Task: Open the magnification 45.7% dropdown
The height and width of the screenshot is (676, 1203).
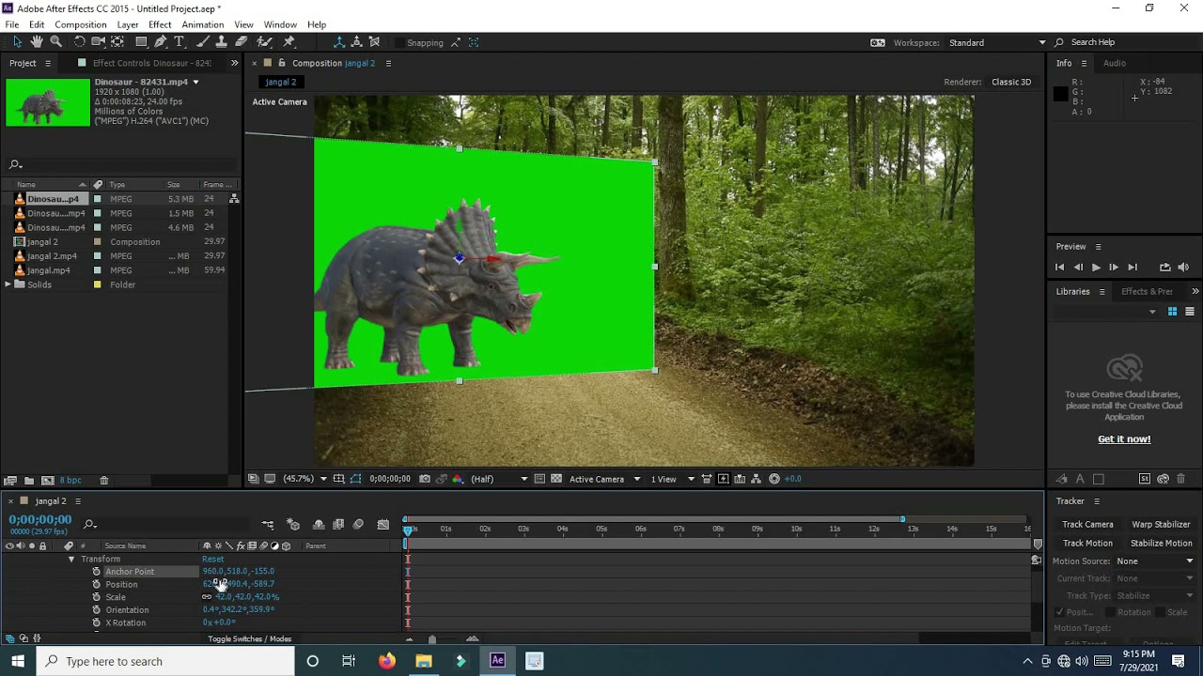Action: coord(305,479)
